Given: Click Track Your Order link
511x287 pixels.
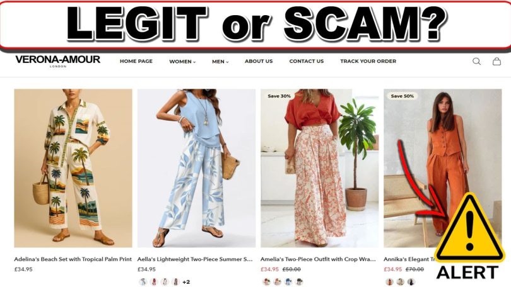Looking at the screenshot, I should click(368, 61).
